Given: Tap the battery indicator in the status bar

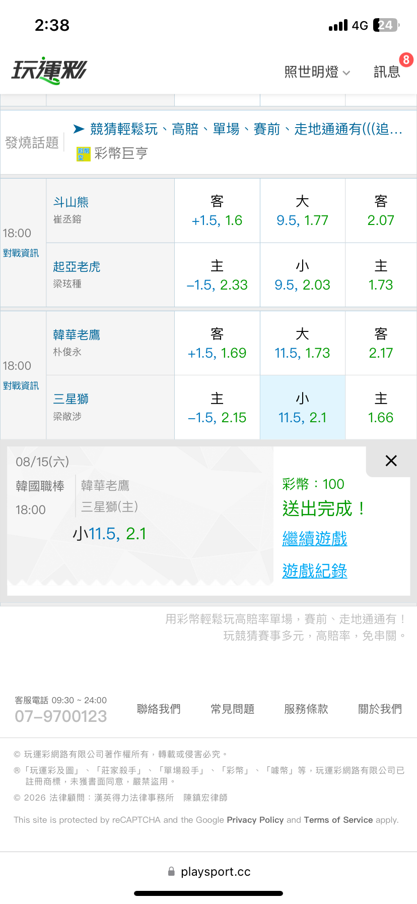Looking at the screenshot, I should click(386, 25).
